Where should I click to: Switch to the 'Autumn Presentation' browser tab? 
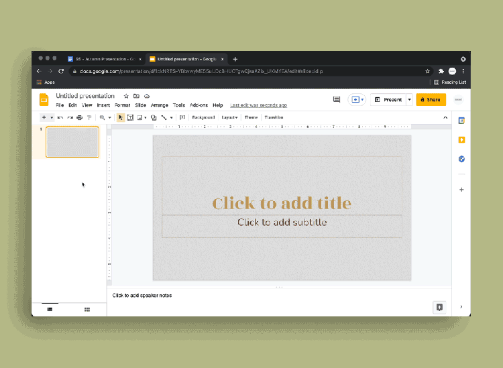click(x=104, y=59)
